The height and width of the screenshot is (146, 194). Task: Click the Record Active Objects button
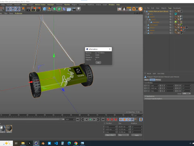pyautogui.click(x=108, y=120)
